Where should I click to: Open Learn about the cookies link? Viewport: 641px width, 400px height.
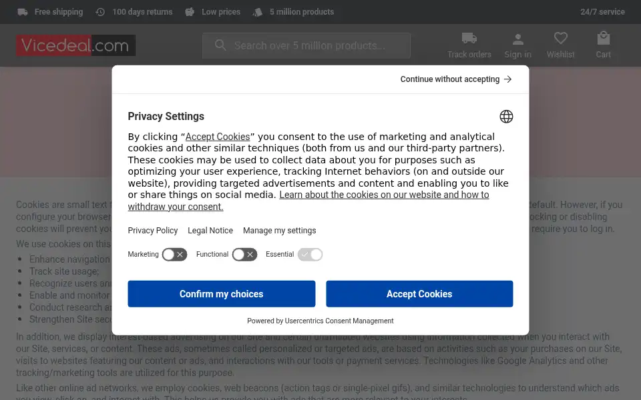click(x=308, y=201)
